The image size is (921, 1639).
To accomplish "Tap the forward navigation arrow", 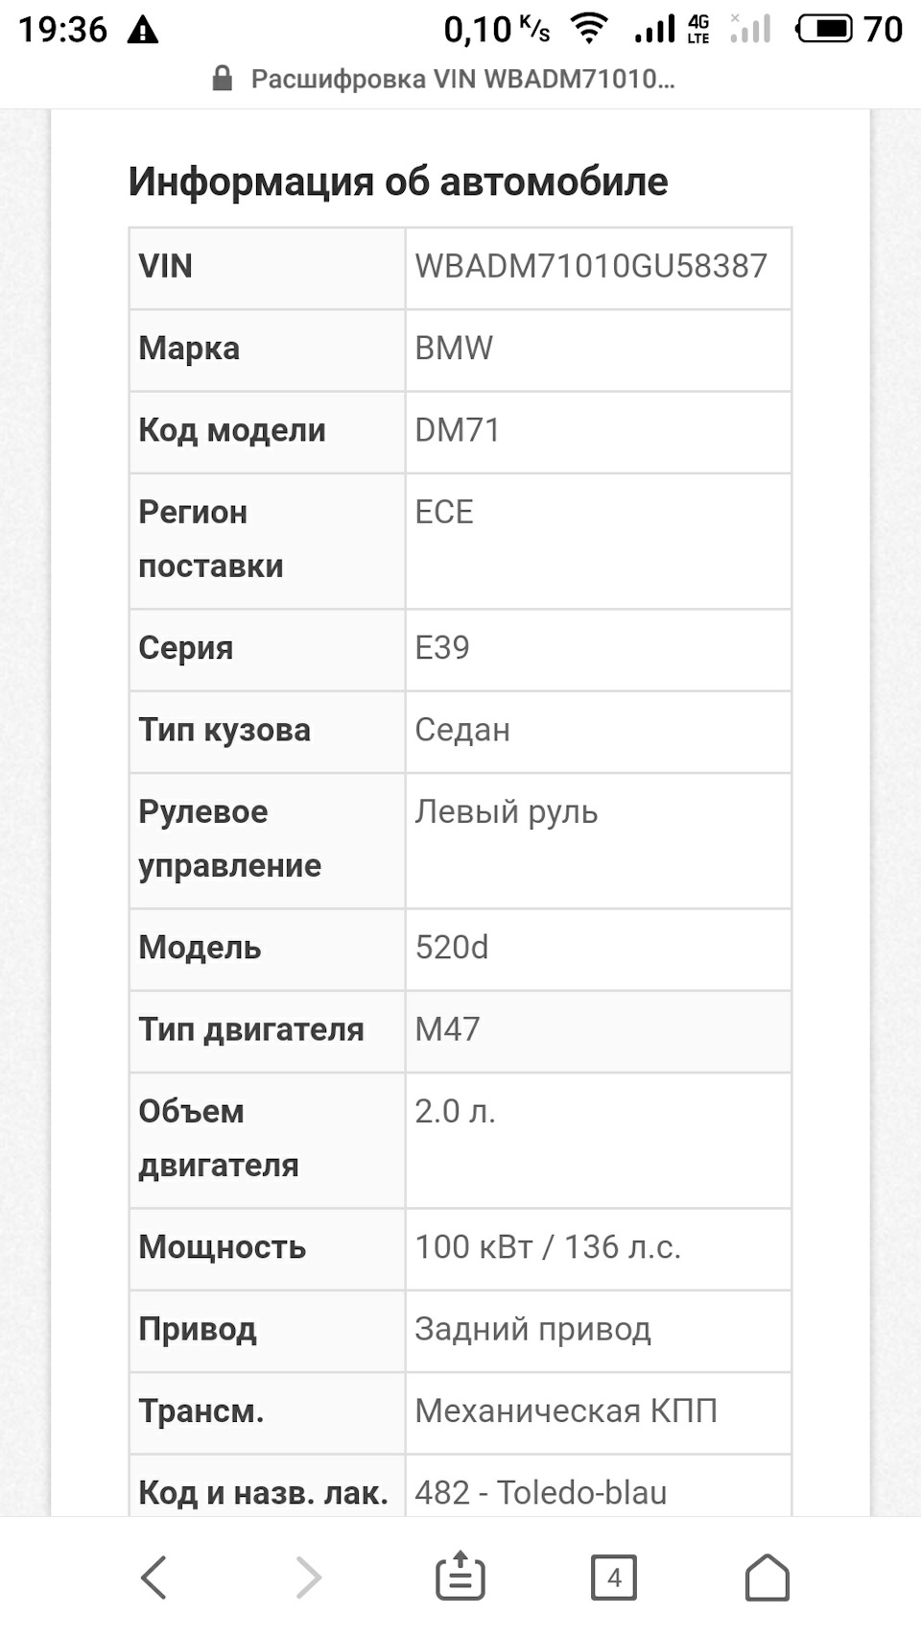I will 307,1575.
